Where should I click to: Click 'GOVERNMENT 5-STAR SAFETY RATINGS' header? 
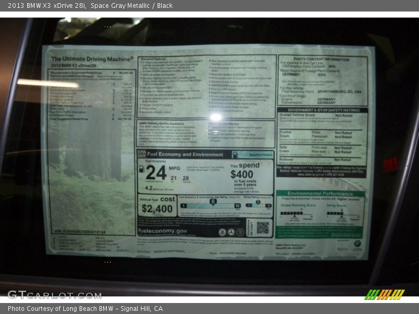coord(324,110)
